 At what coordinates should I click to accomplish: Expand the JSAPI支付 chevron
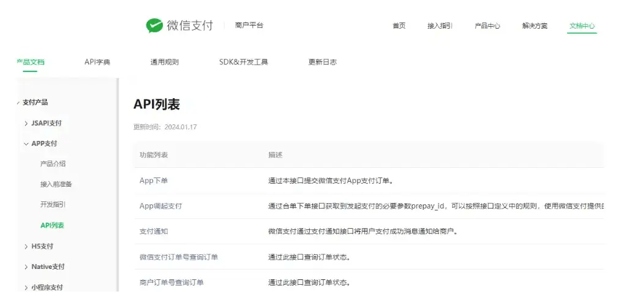pos(26,123)
